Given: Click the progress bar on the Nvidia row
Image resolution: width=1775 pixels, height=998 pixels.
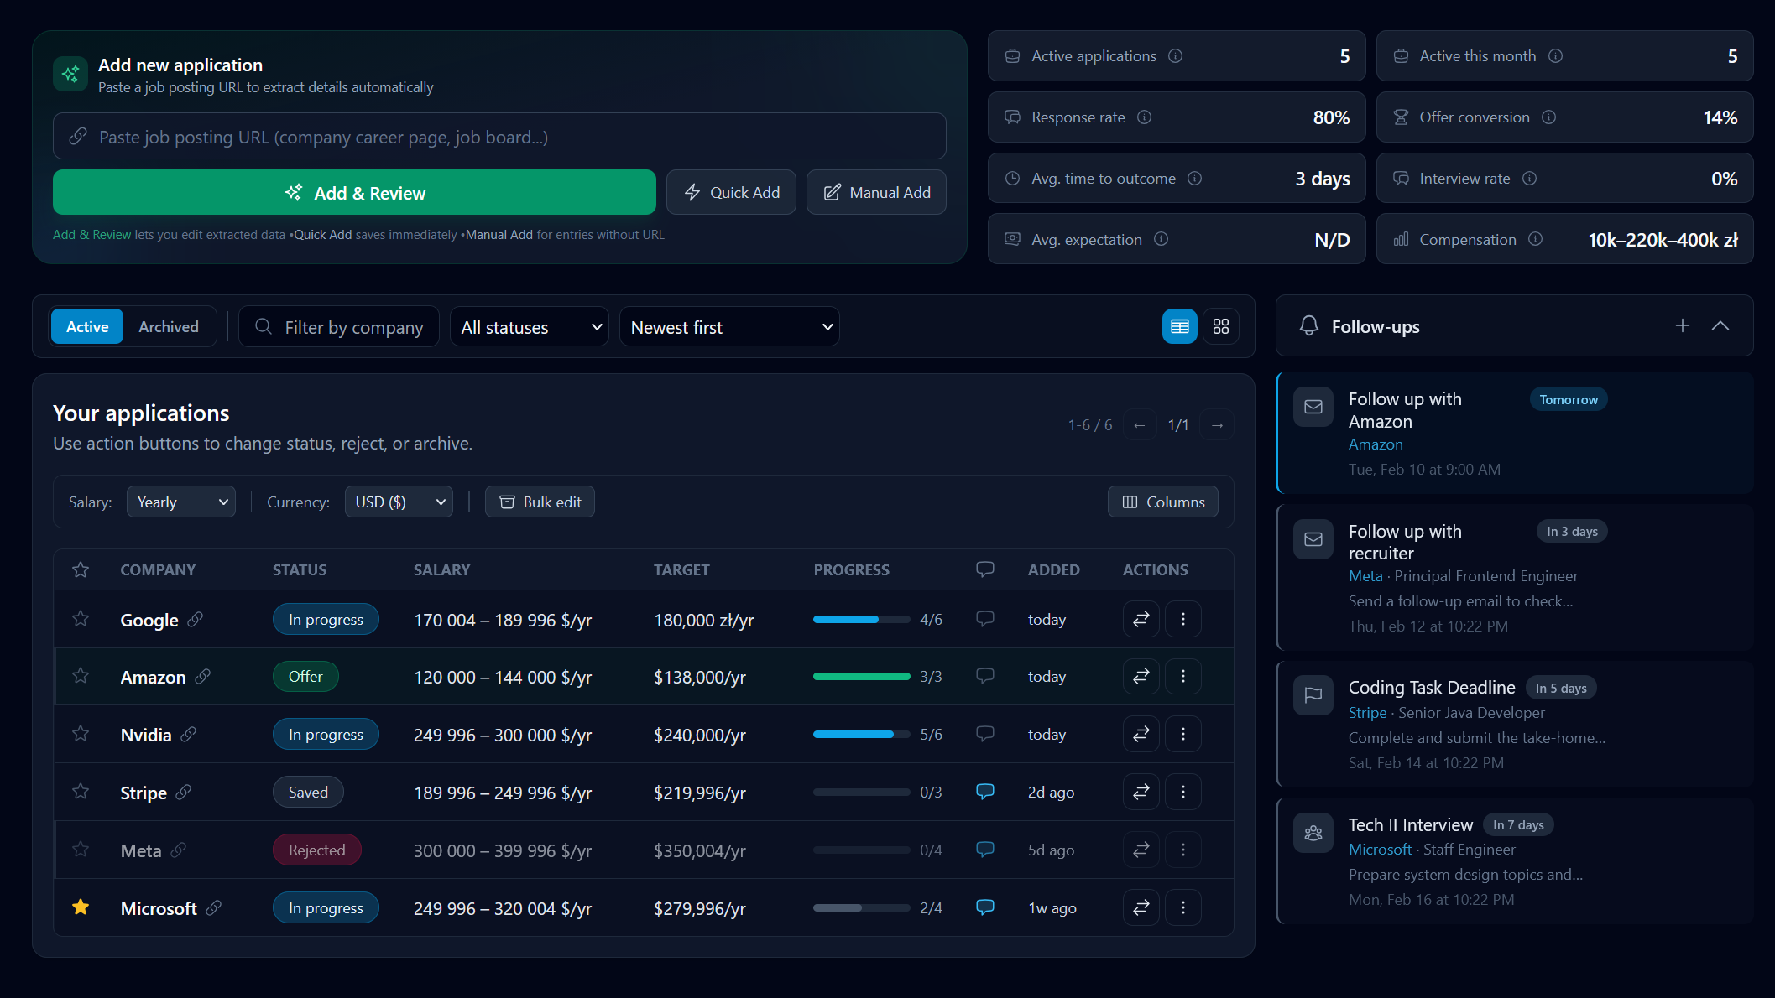Looking at the screenshot, I should (x=860, y=734).
